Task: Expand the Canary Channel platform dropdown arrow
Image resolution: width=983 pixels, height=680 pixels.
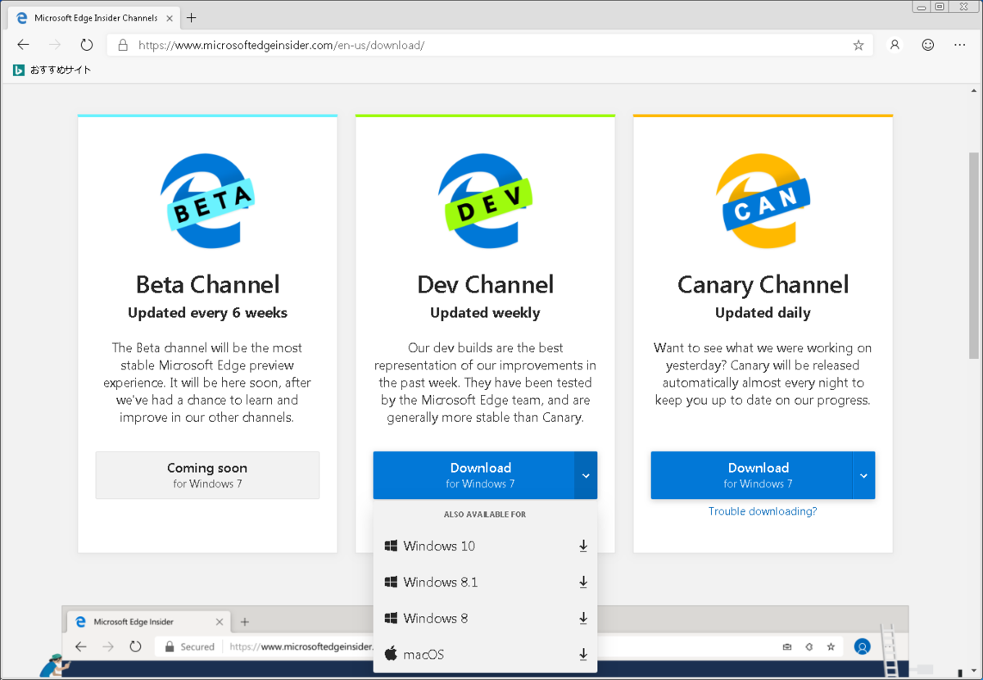Action: [863, 475]
